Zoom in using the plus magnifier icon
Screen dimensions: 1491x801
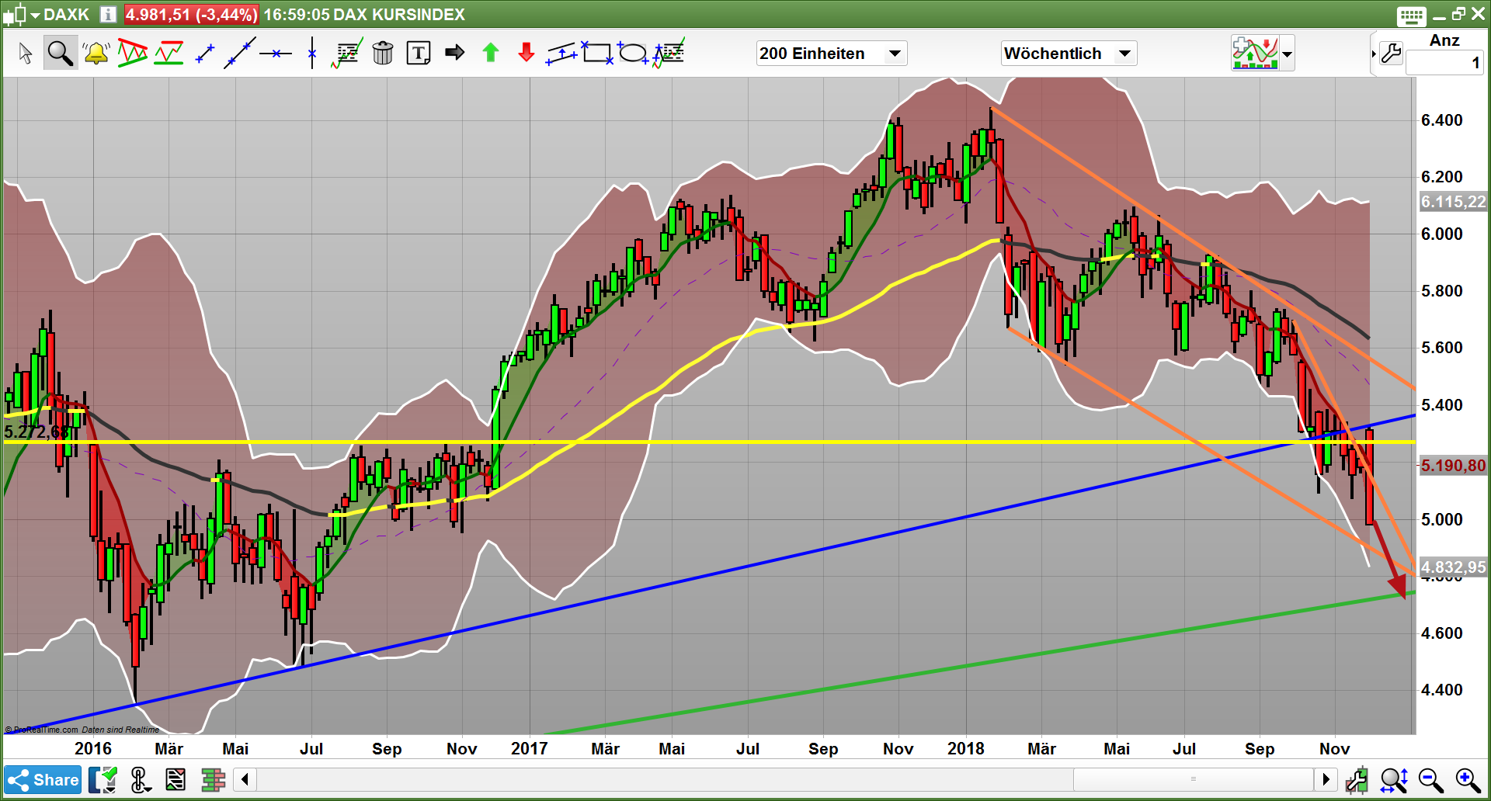tap(1465, 779)
